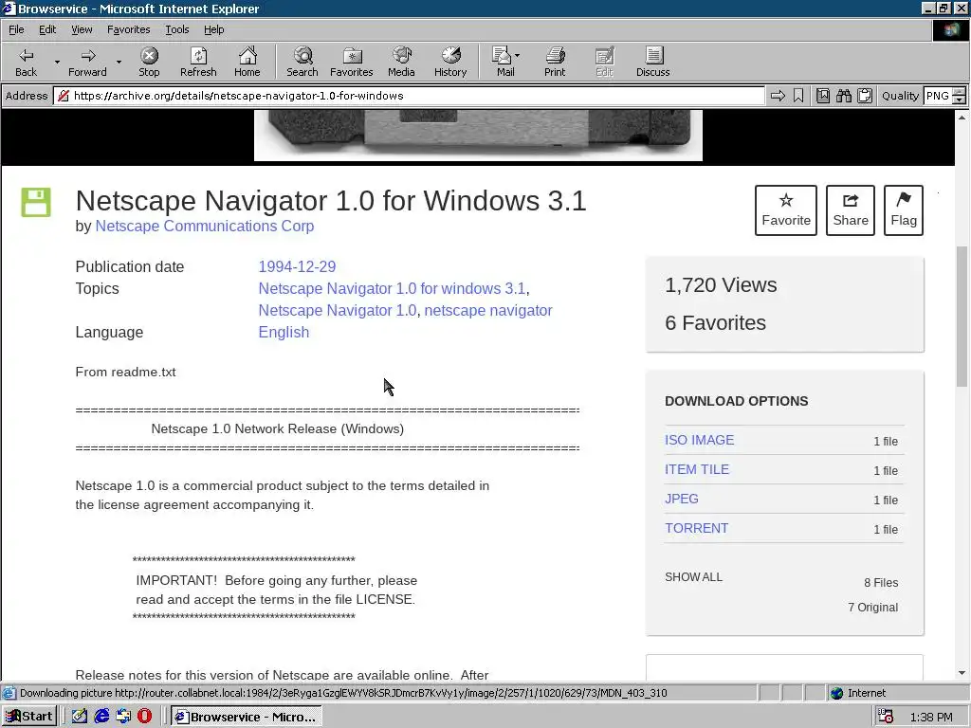This screenshot has width=971, height=728.
Task: Click the Go arrow beside address bar
Action: coord(778,96)
